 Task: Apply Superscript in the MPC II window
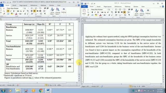click(x=108, y=12)
